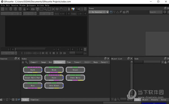Screen dimensions: 169x104
Task: Open the File menu
Action: coord(3,5)
